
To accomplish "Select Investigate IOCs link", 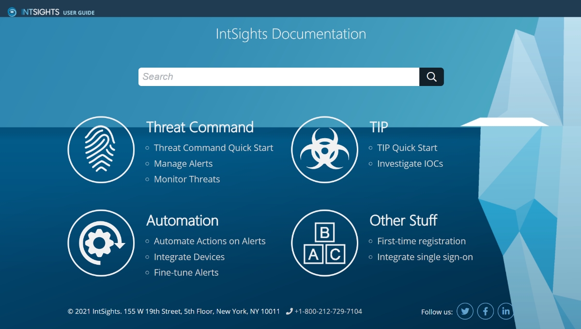I will point(410,164).
